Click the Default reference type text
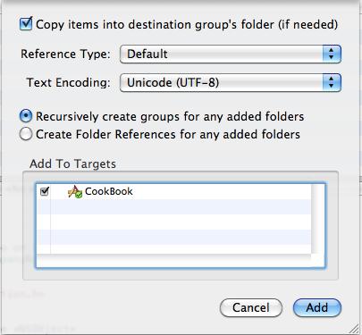Screen dimensions: 362x335 pos(147,54)
